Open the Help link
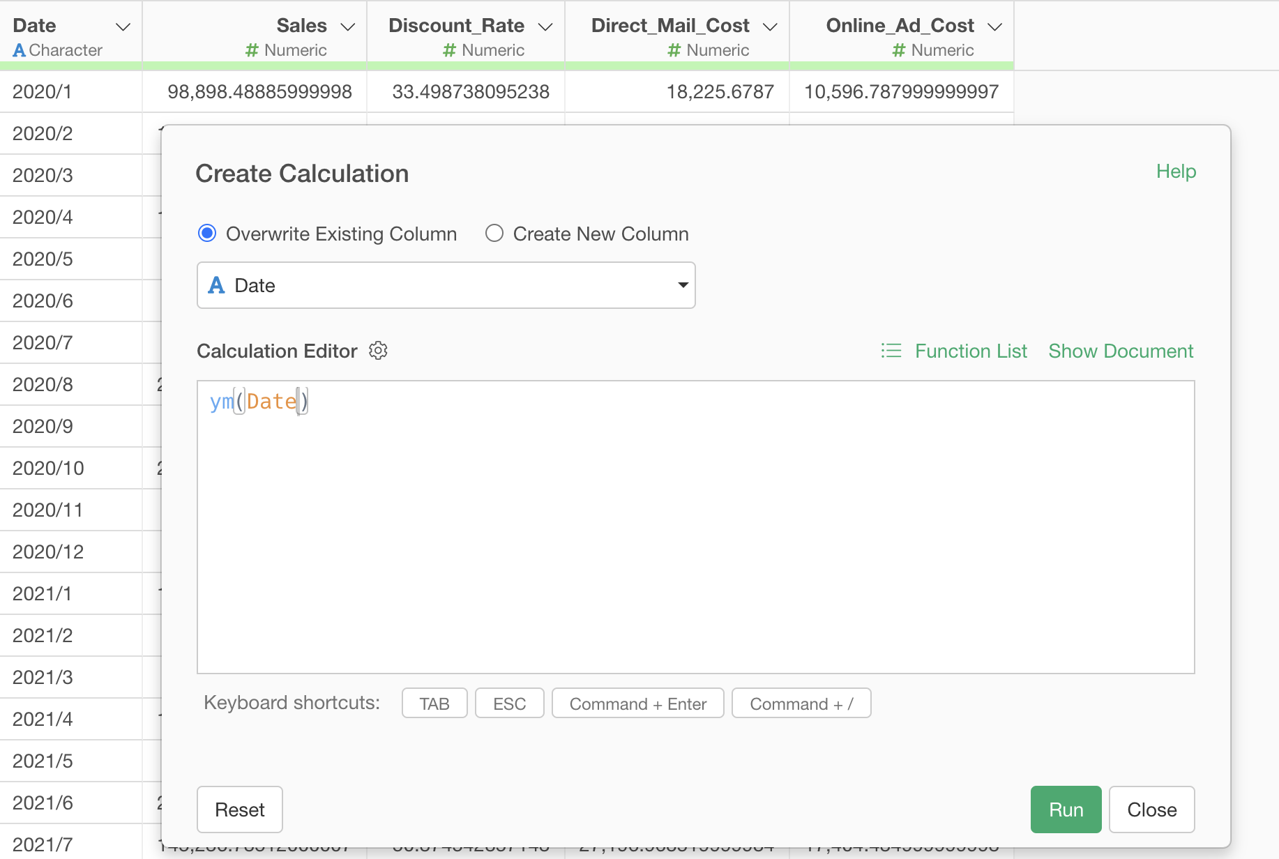This screenshot has height=859, width=1279. 1176,172
